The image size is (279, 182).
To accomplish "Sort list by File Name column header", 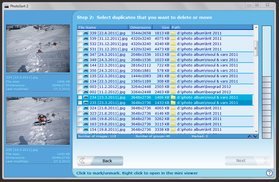I will pos(103,27).
